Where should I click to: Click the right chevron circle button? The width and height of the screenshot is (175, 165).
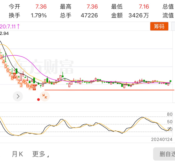[18, 96]
